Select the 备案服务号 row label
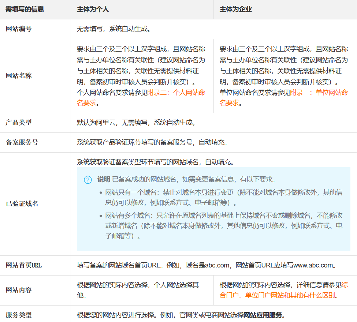This screenshot has width=357, height=322. (22, 142)
